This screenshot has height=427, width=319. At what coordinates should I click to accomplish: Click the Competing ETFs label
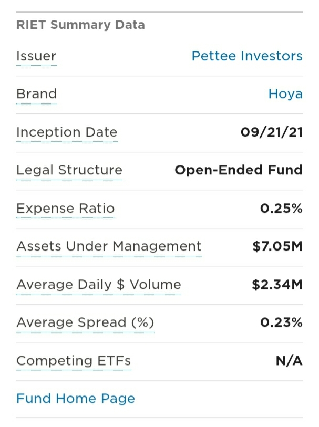tap(74, 361)
